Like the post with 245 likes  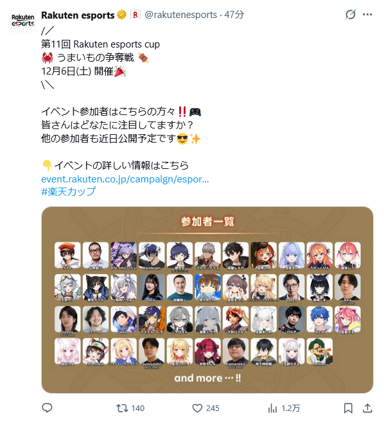[205, 408]
